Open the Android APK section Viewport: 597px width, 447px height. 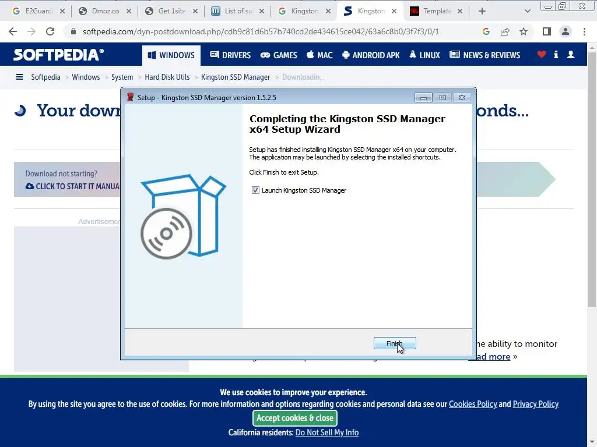(x=371, y=55)
